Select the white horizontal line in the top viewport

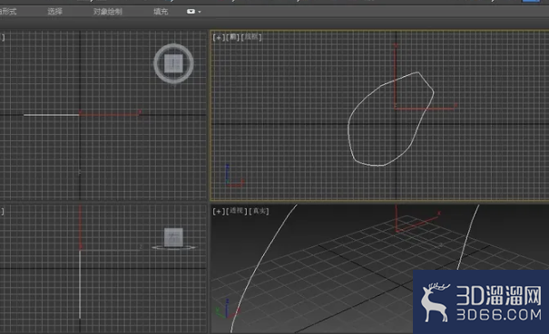[52, 115]
